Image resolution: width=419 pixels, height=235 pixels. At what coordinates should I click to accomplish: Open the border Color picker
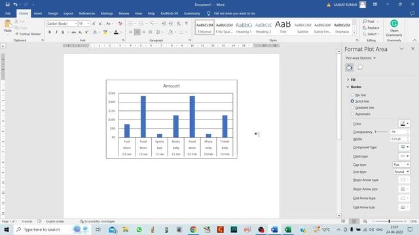coord(404,123)
